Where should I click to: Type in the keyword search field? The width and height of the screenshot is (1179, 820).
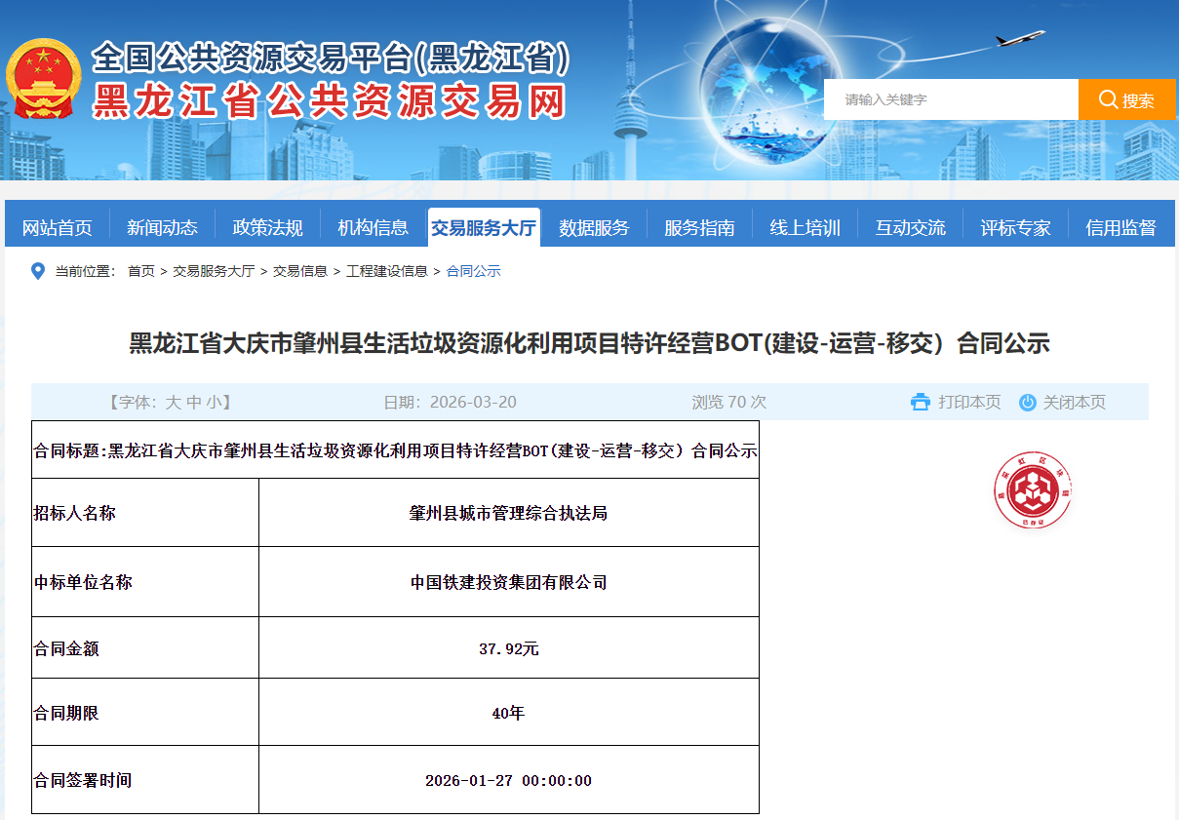click(951, 99)
